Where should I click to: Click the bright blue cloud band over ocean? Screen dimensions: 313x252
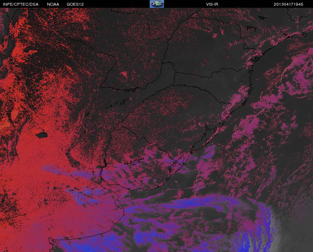[200, 202]
